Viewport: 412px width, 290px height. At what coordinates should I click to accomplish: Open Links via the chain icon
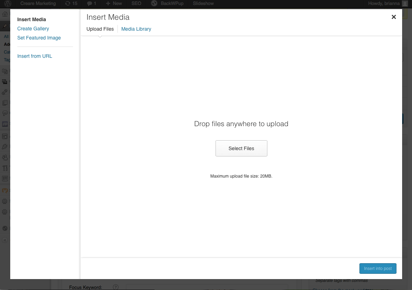pyautogui.click(x=5, y=92)
